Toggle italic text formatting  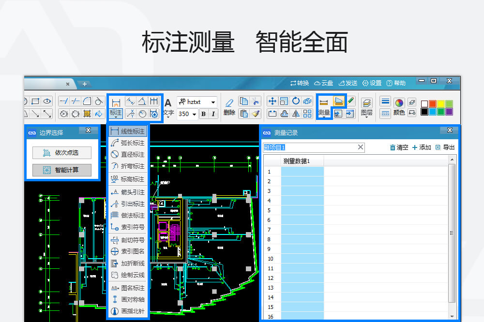click(x=213, y=114)
